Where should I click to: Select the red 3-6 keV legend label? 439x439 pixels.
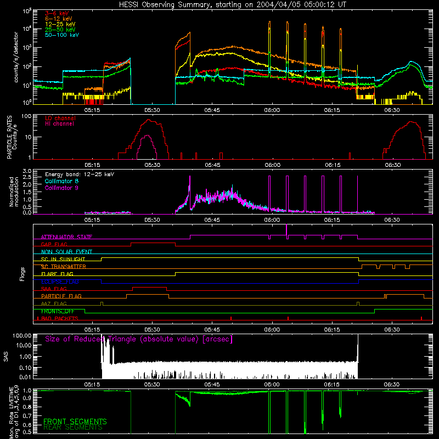click(57, 13)
